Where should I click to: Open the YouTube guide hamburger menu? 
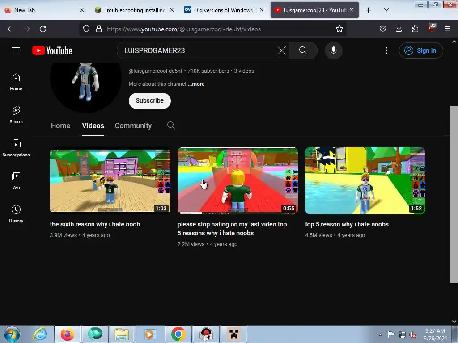click(x=16, y=50)
